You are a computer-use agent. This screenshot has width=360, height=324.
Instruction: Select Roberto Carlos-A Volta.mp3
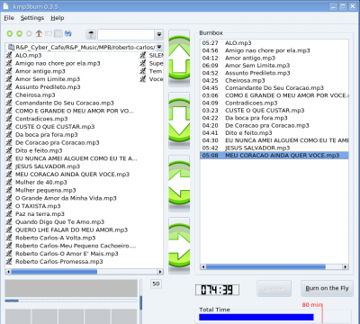pos(56,238)
